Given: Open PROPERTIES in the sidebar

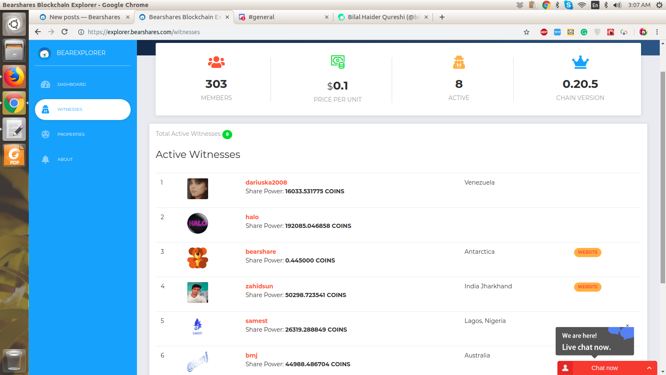Looking at the screenshot, I should click(83, 135).
